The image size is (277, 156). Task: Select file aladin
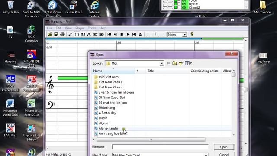click(x=103, y=118)
